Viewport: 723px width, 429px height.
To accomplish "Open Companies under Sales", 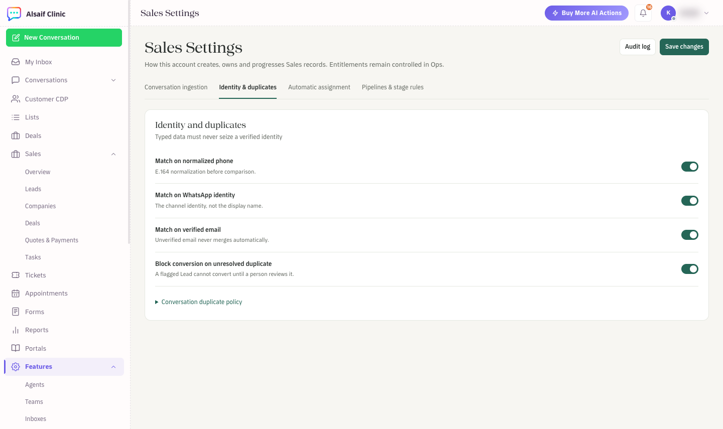I will point(40,206).
